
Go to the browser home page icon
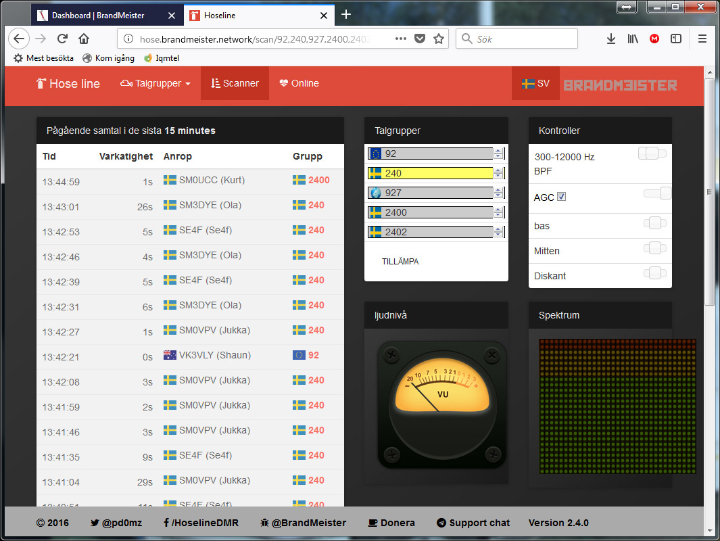pos(84,39)
